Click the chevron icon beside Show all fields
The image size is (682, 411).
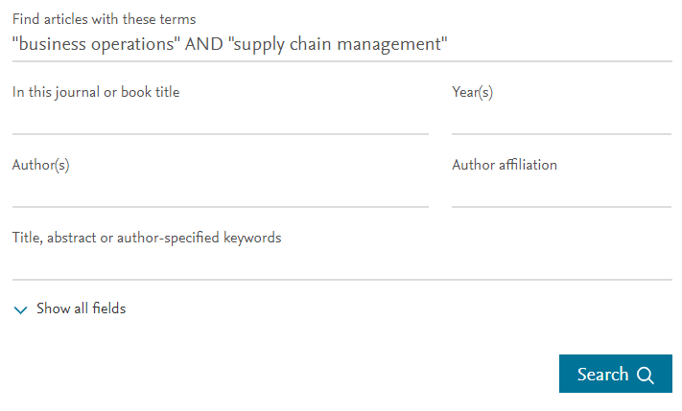tap(21, 309)
